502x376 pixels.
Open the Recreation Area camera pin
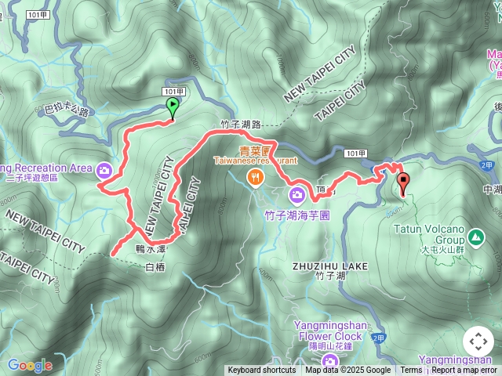pyautogui.click(x=104, y=171)
